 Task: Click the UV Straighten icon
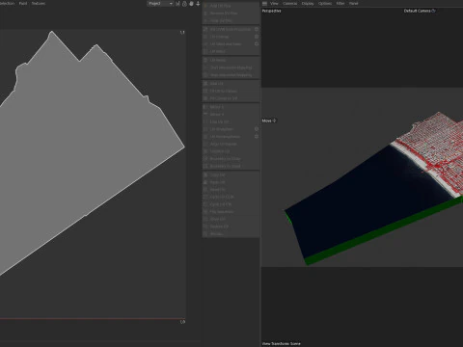pos(205,129)
